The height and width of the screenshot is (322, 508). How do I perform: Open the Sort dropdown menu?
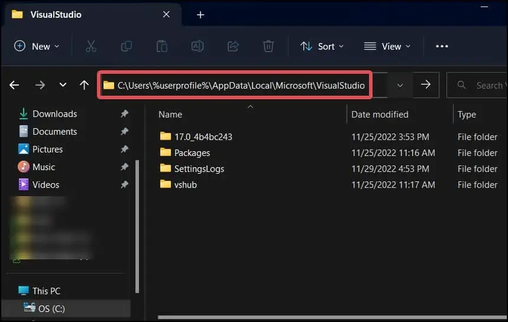click(x=322, y=46)
